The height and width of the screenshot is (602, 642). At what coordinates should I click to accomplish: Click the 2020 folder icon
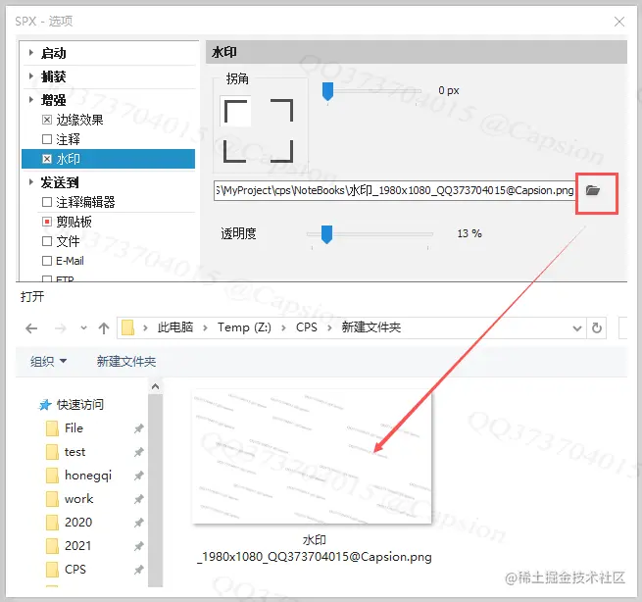52,523
